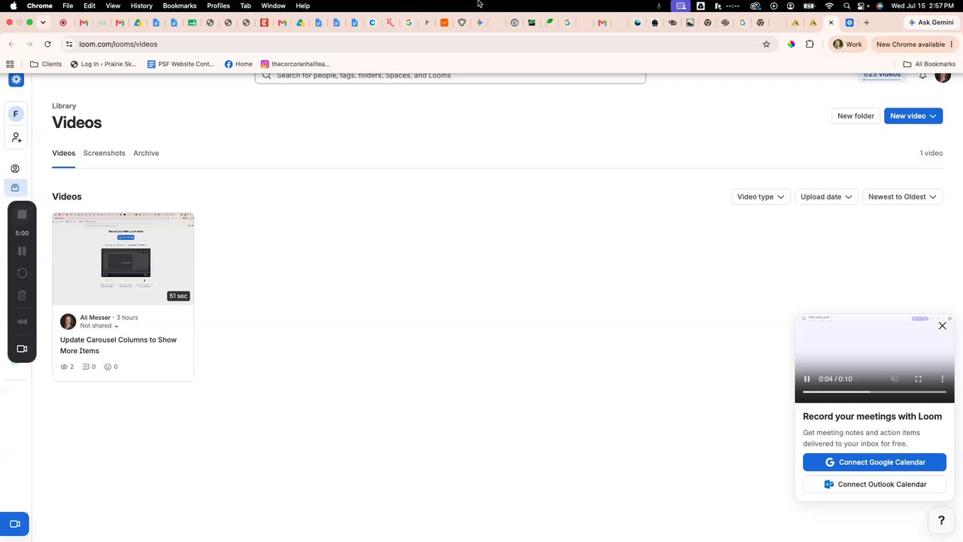
Task: Open the History menu in menu bar
Action: click(141, 6)
